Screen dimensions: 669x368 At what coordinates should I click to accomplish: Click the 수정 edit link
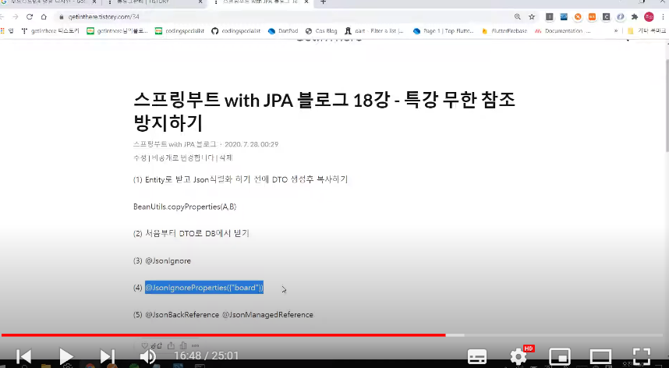pos(140,157)
